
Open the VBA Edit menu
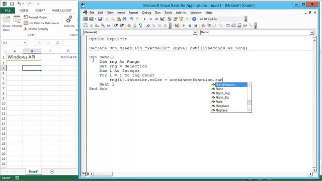click(101, 13)
